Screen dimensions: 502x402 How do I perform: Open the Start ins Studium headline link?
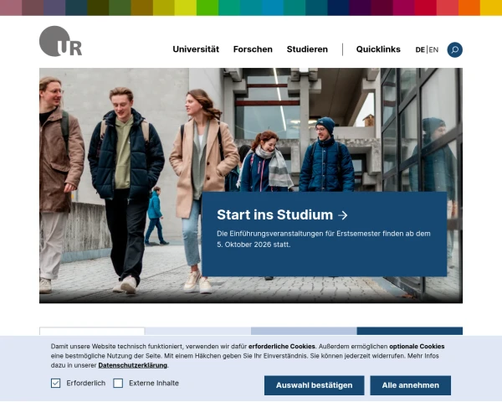click(274, 214)
